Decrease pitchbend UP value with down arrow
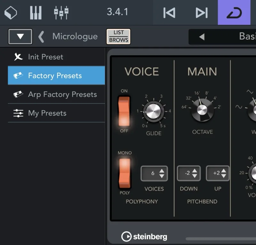Image resolution: width=256 pixels, height=245 pixels. pos(224,176)
